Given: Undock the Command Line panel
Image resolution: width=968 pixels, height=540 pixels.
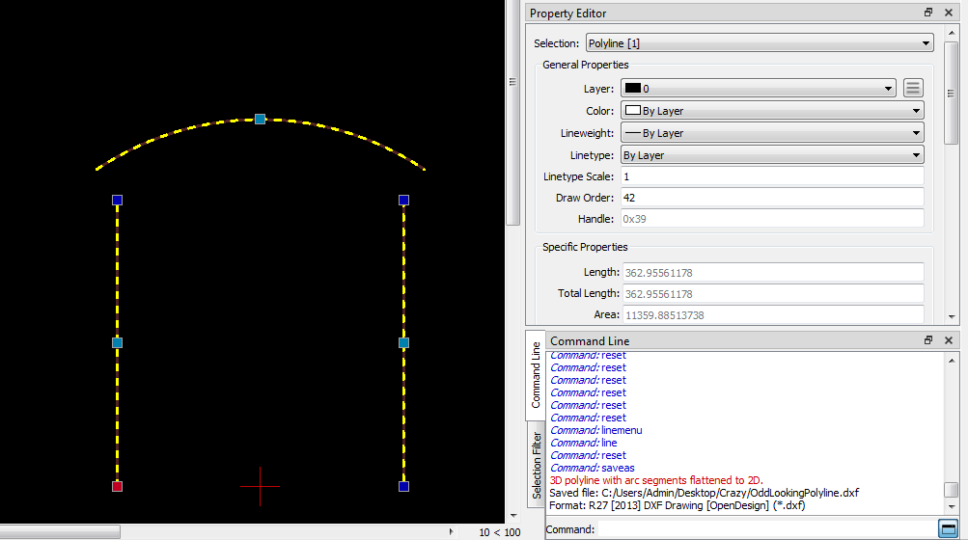Looking at the screenshot, I should click(x=928, y=340).
